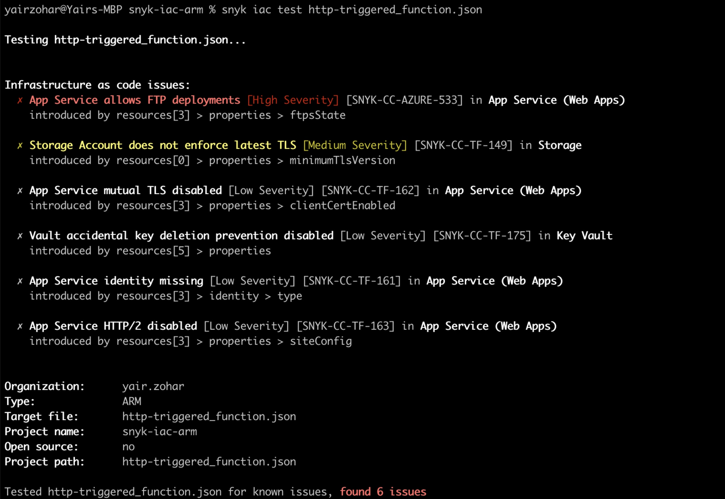This screenshot has width=725, height=499.
Task: Click the 'Organization:' label
Action: pos(44,387)
